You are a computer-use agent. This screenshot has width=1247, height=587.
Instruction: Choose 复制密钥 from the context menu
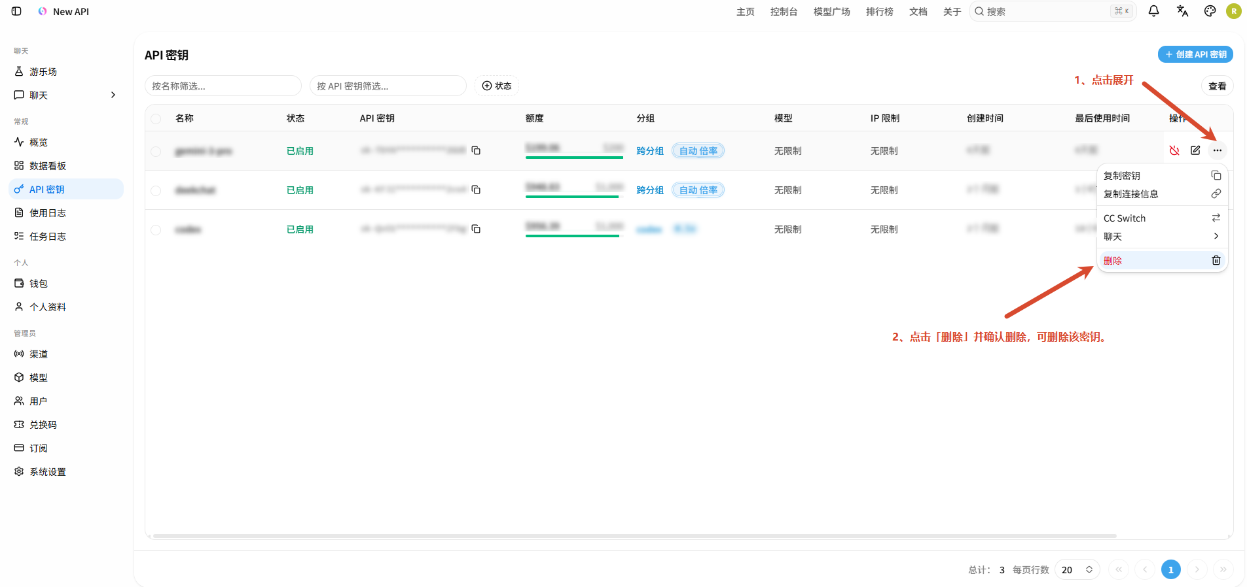[x=1161, y=176]
